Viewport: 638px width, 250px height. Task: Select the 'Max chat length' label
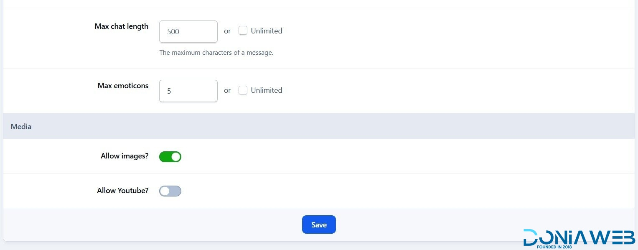click(121, 26)
